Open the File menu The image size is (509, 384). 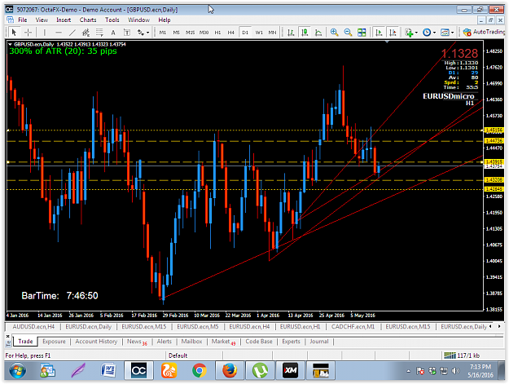[x=23, y=20]
